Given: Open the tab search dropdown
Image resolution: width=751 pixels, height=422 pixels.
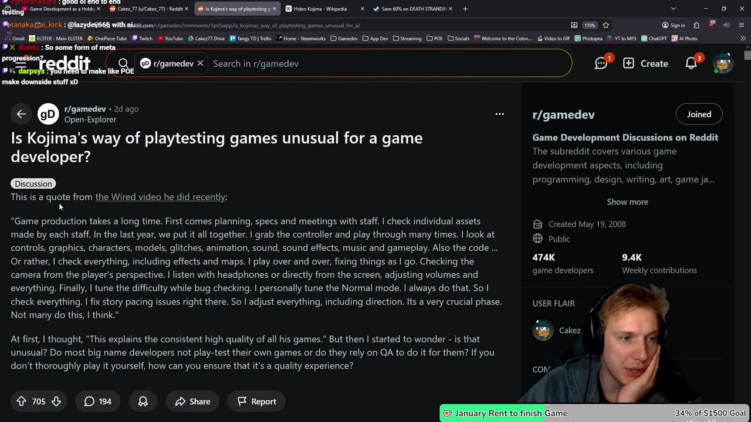Looking at the screenshot, I should click(673, 9).
